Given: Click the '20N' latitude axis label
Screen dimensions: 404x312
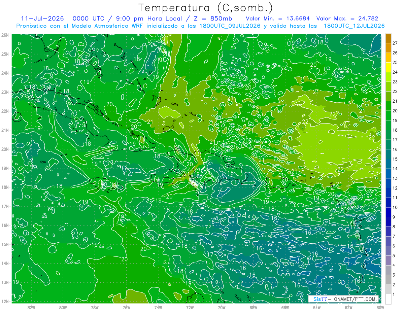Looking at the screenshot, I should coord(5,149).
